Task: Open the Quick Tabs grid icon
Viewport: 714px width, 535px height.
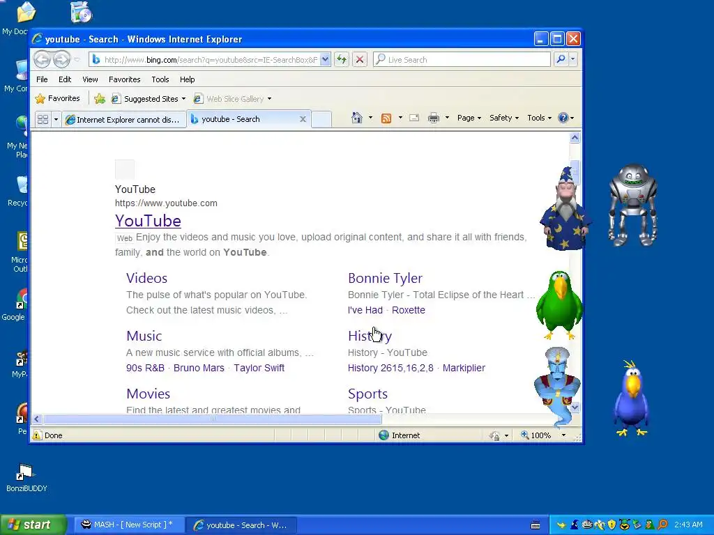Action: click(x=43, y=119)
